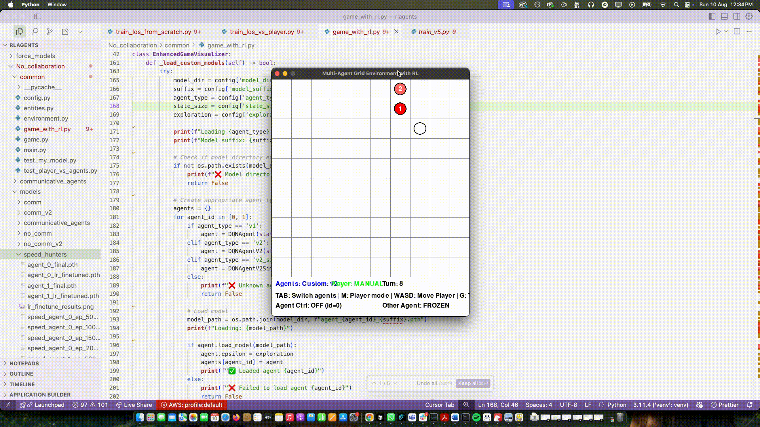The image size is (760, 427).
Task: Toggle primary sidebar icon in title bar
Action: coord(38,17)
